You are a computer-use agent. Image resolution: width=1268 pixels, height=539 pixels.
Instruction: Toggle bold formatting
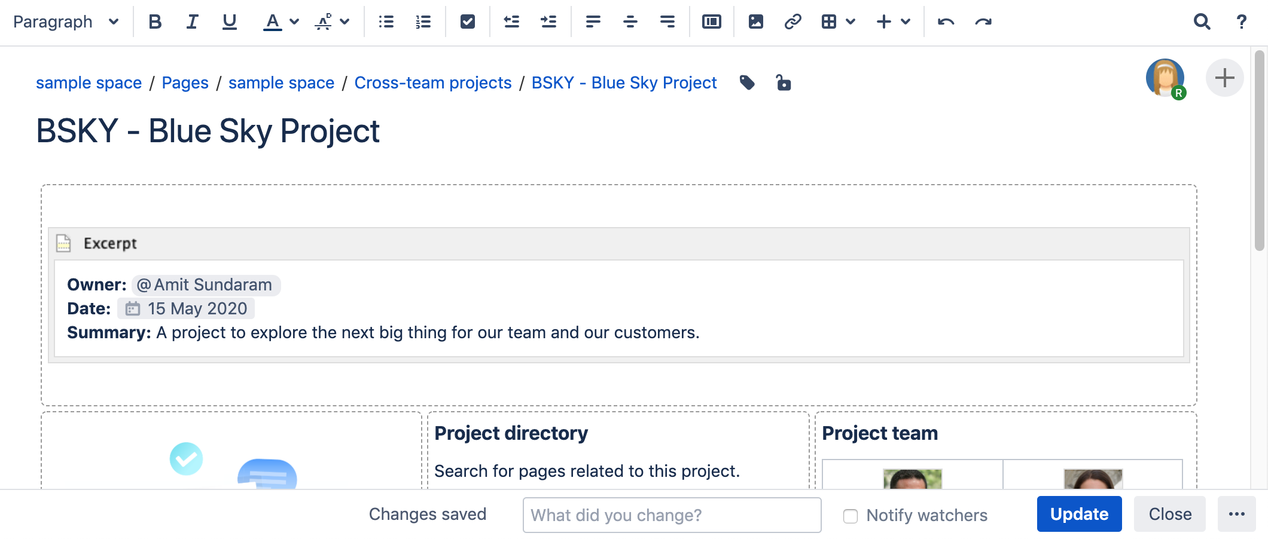point(155,22)
